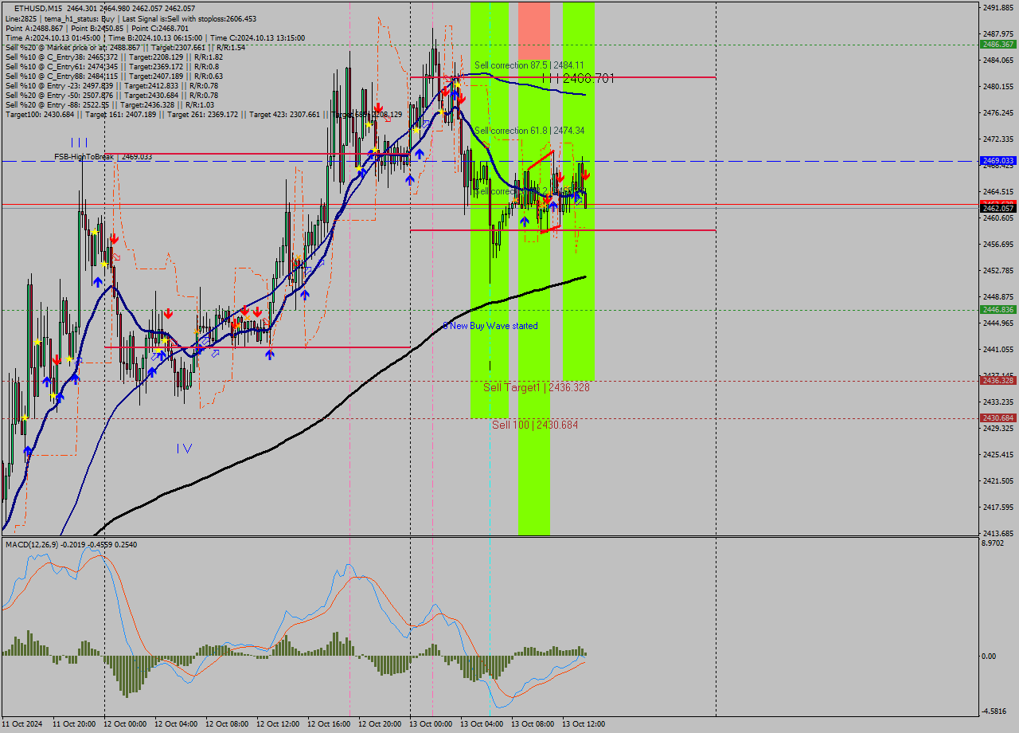Click the blue 2469.033 price tag on axis

tap(998, 161)
